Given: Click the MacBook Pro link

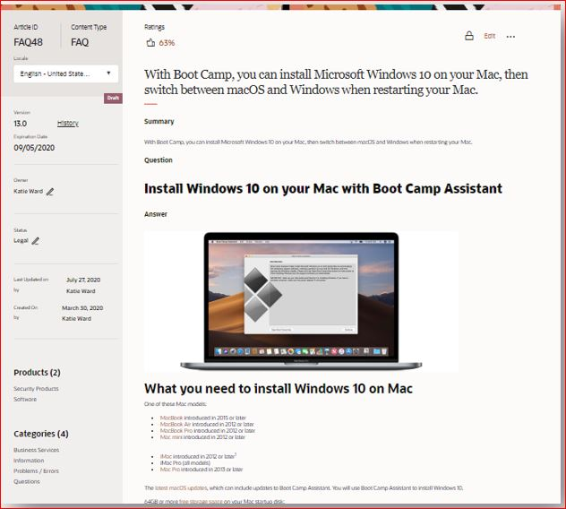Looking at the screenshot, I should (x=176, y=431).
